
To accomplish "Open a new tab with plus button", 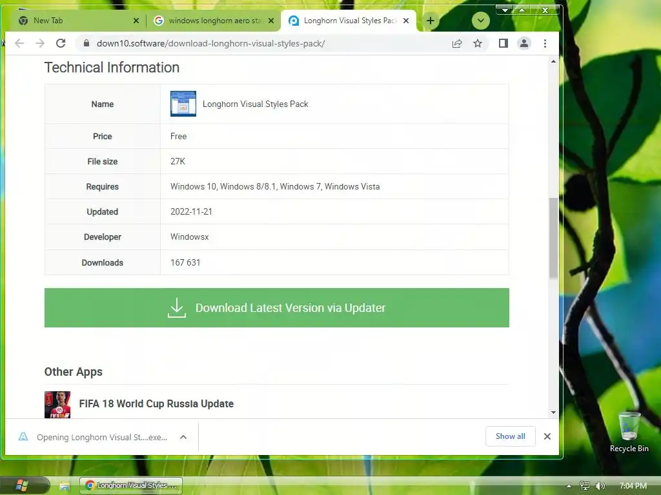I will point(431,21).
